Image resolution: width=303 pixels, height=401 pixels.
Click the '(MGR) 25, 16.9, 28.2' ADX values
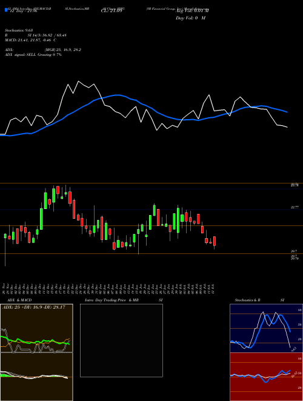[63, 50]
